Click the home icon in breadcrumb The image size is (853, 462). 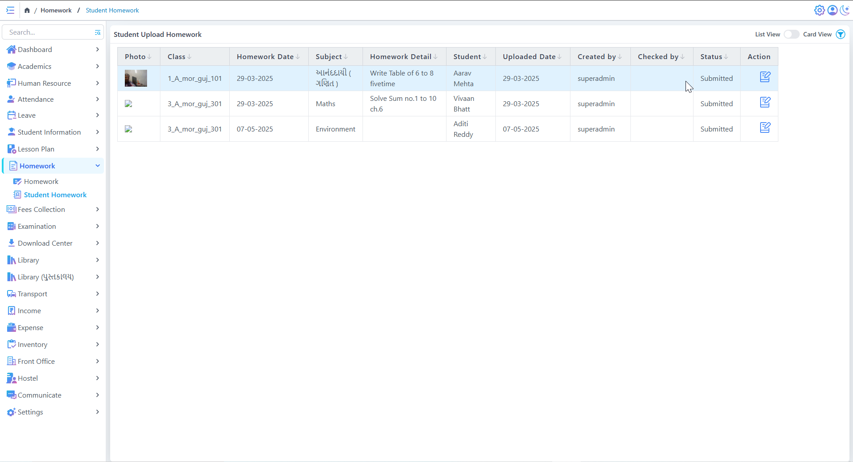[x=27, y=10]
